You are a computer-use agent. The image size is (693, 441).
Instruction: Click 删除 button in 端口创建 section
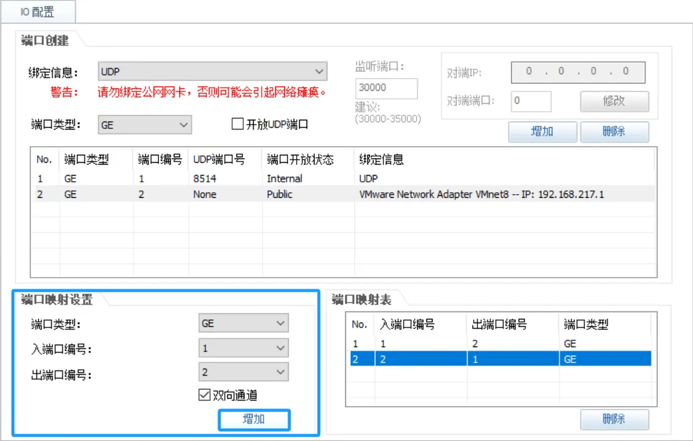pyautogui.click(x=614, y=131)
